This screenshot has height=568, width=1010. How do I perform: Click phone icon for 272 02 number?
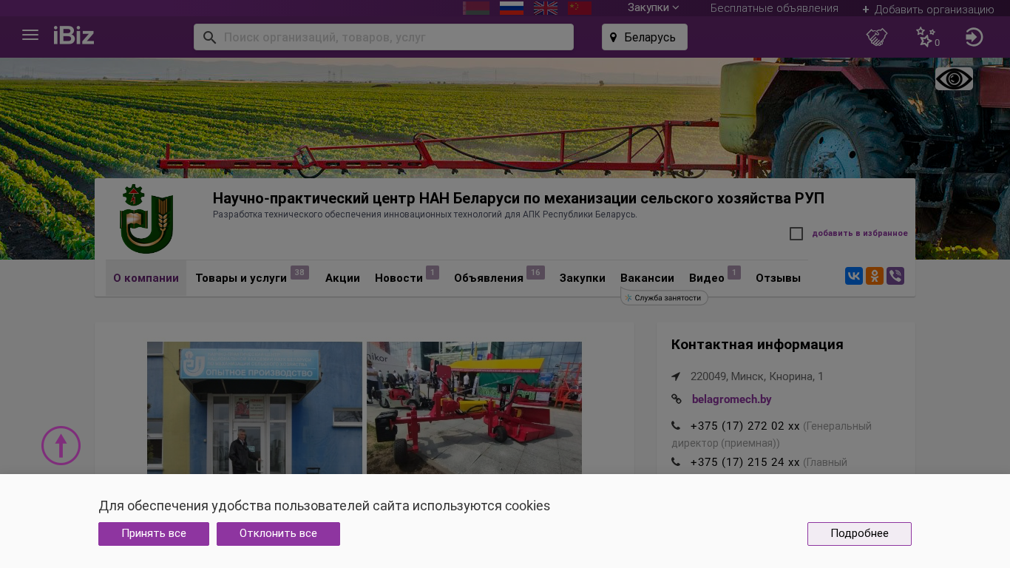[676, 426]
